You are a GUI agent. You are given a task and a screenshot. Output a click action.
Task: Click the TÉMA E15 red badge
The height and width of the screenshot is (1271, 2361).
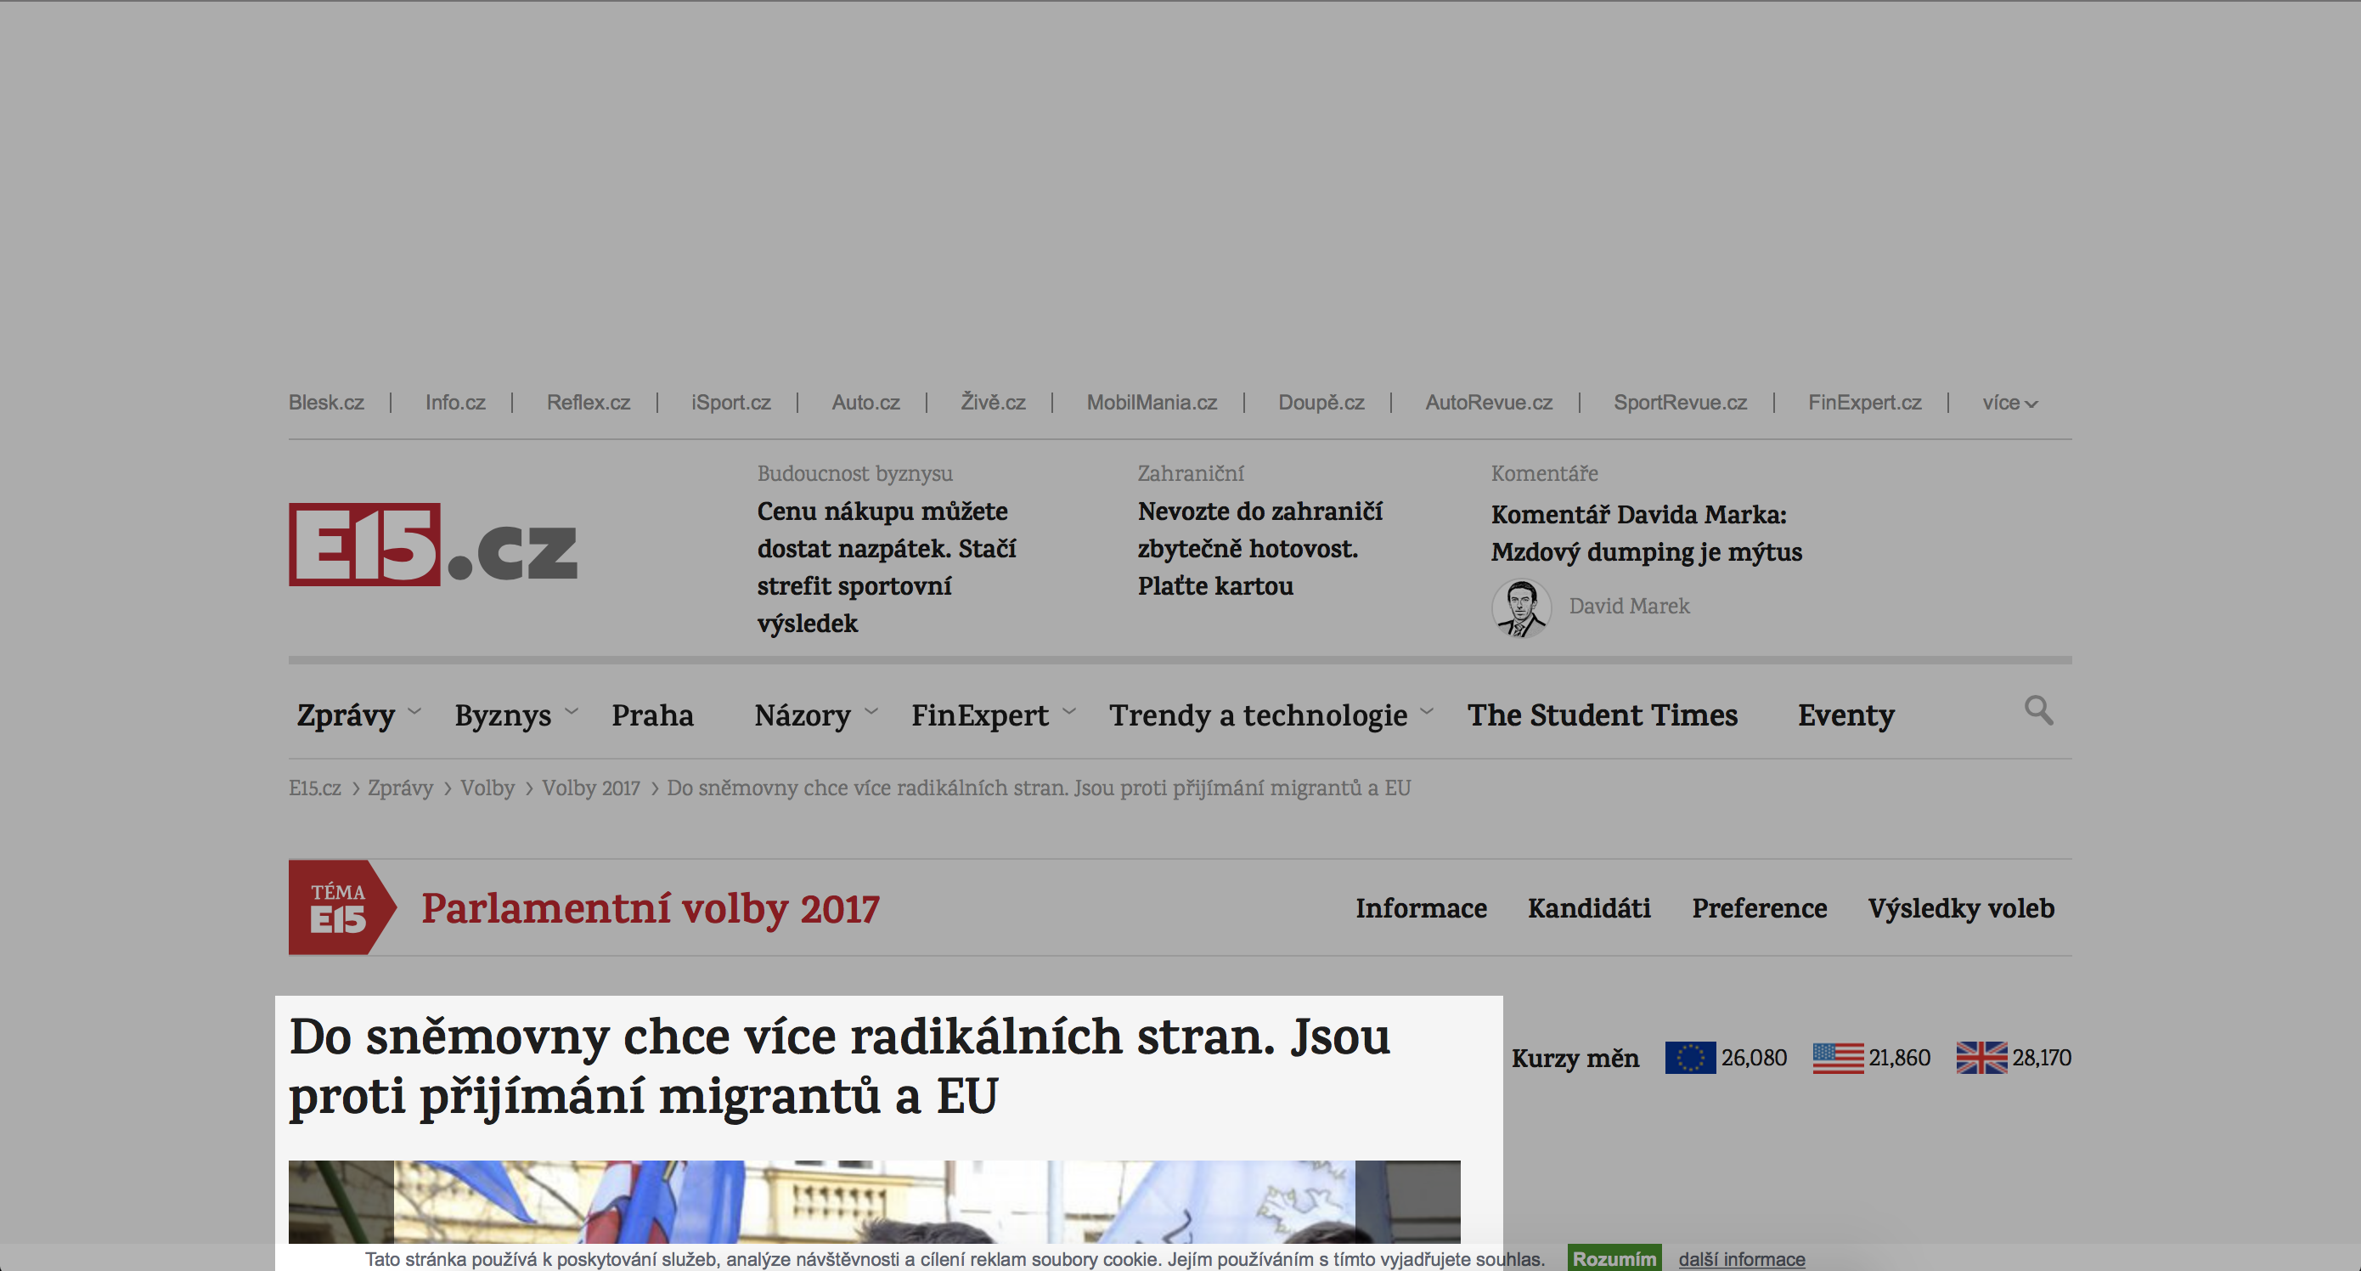pyautogui.click(x=342, y=907)
